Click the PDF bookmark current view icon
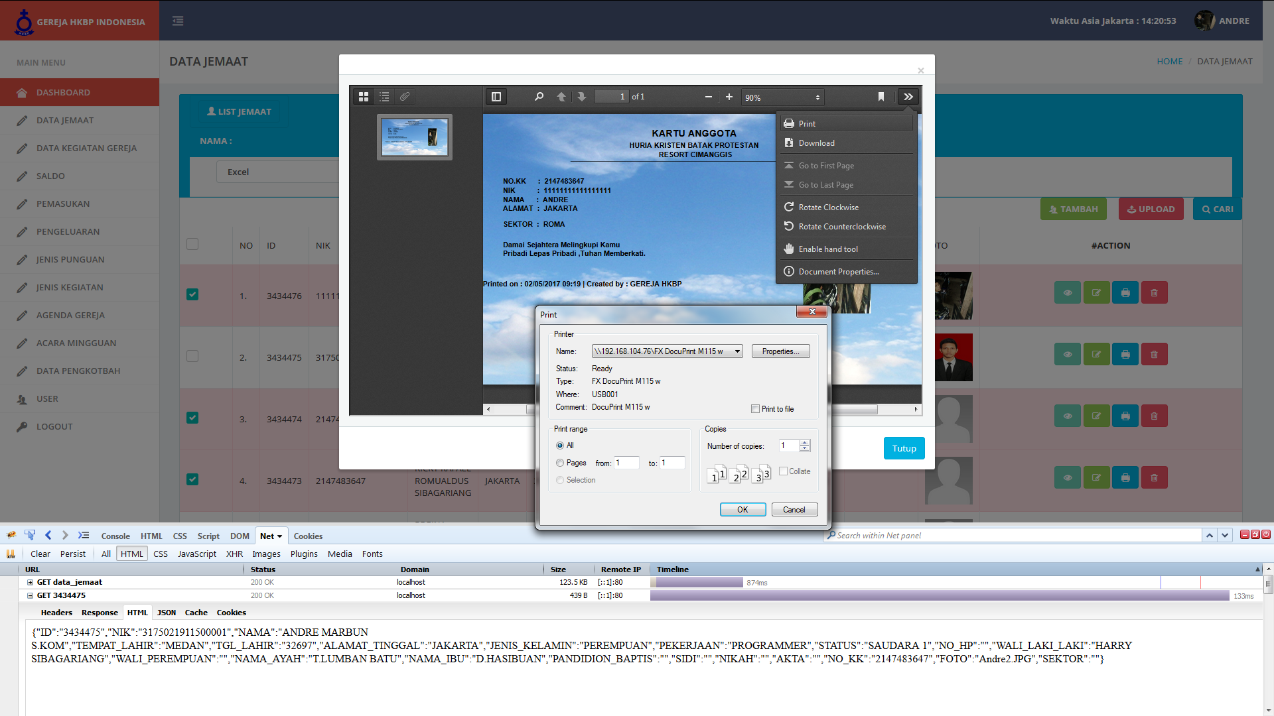Image resolution: width=1274 pixels, height=716 pixels. 881,97
